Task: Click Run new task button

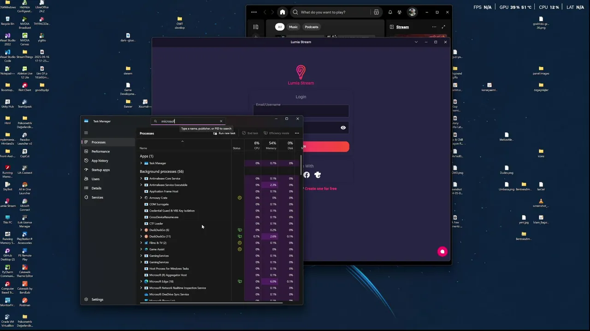Action: coord(224,133)
